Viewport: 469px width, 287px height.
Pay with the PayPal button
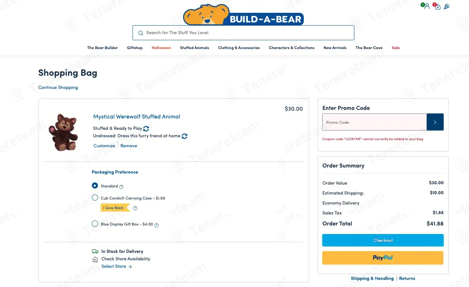[x=383, y=258]
